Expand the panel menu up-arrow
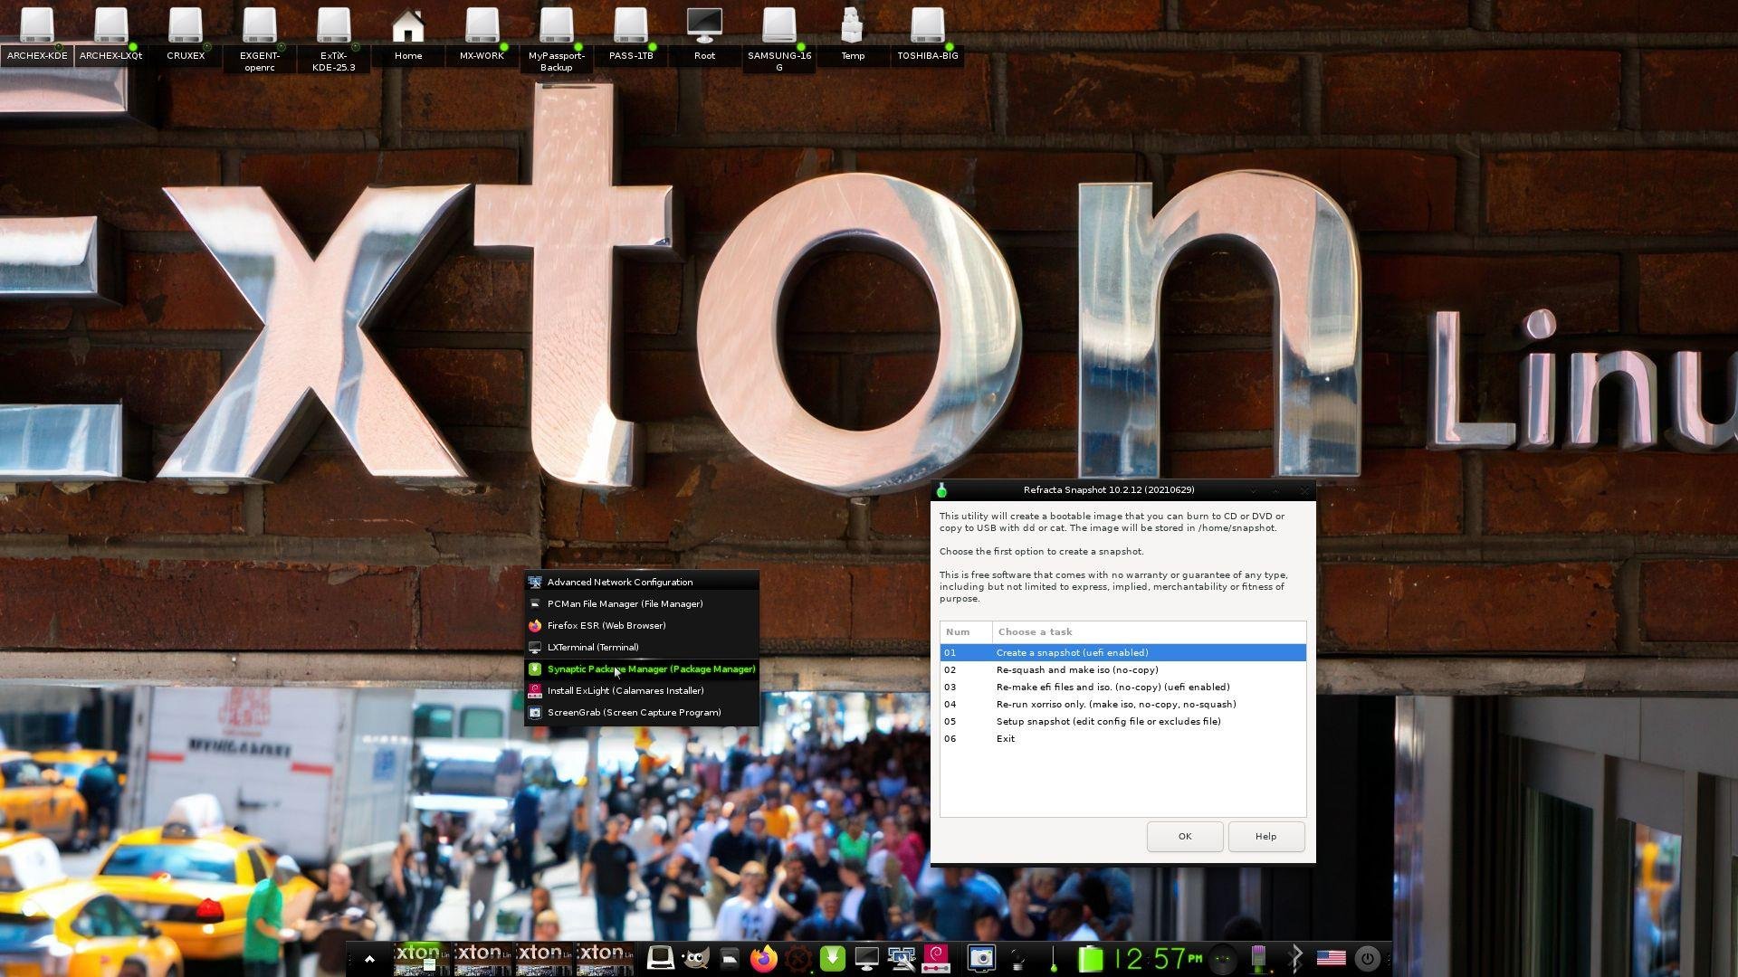 pyautogui.click(x=369, y=959)
